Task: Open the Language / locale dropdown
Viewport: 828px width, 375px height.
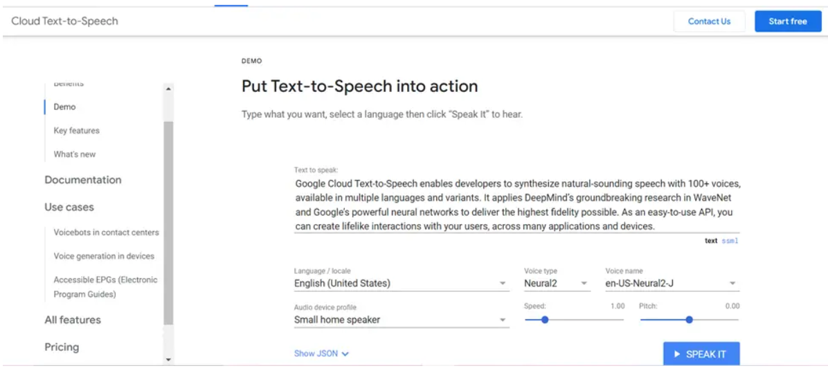Action: [402, 283]
